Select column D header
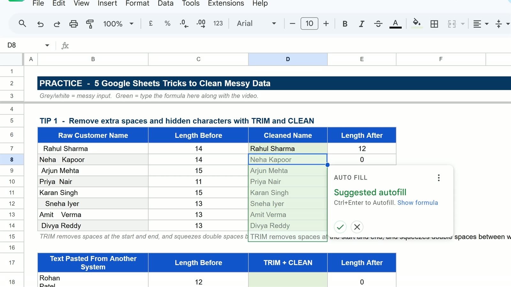Viewport: 511px width, 287px height. click(x=288, y=59)
